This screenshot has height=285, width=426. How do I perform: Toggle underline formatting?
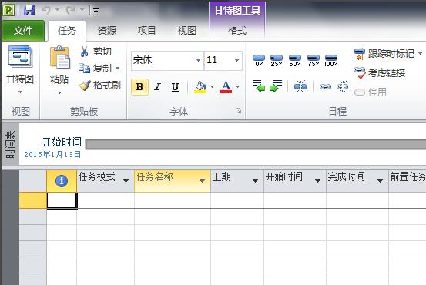pos(175,87)
